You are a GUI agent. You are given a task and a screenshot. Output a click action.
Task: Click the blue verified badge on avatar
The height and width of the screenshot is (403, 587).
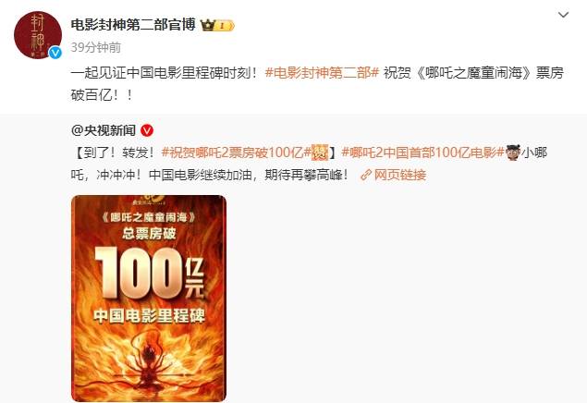55,53
